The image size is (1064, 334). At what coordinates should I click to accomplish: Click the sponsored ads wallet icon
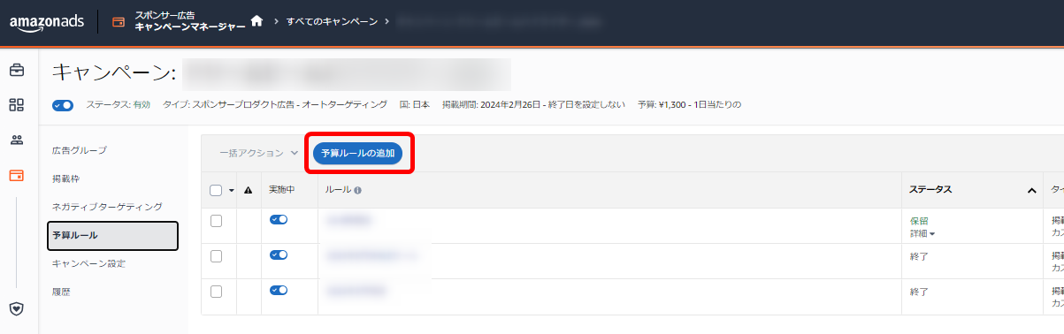coord(118,21)
